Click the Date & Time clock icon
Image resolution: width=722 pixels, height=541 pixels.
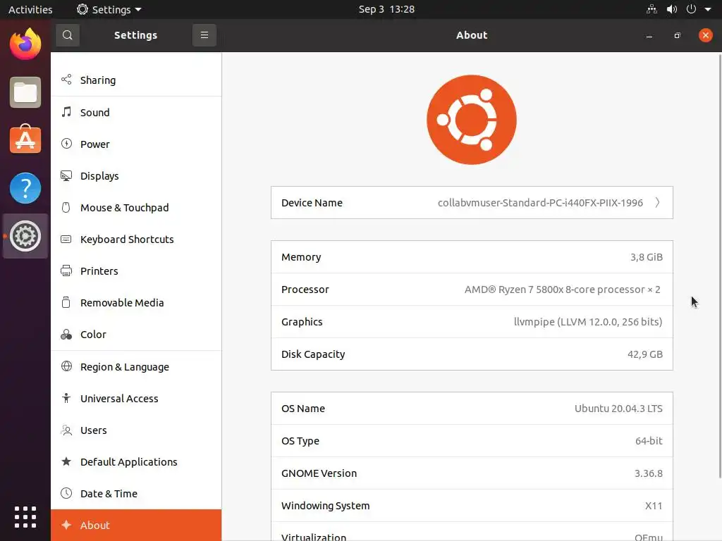pyautogui.click(x=66, y=493)
